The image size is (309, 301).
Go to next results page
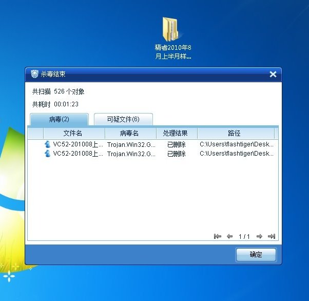click(x=259, y=236)
